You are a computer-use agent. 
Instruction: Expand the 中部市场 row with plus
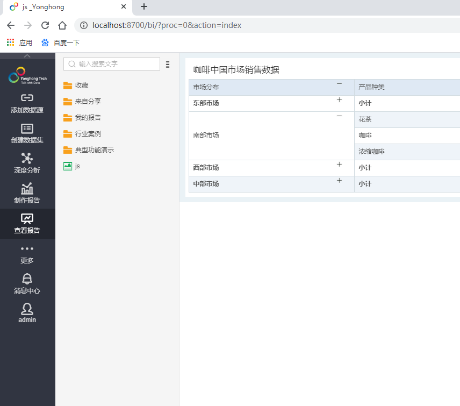339,181
